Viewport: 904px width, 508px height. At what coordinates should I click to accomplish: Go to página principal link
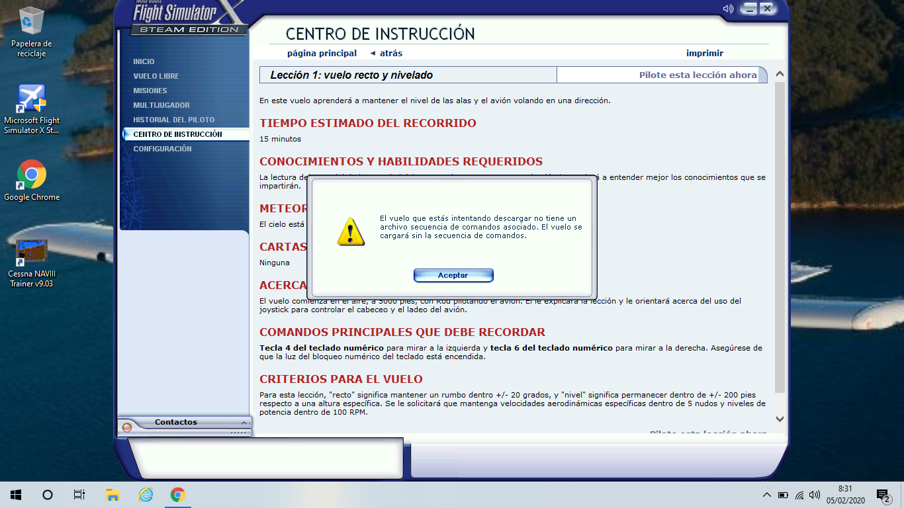pyautogui.click(x=322, y=54)
